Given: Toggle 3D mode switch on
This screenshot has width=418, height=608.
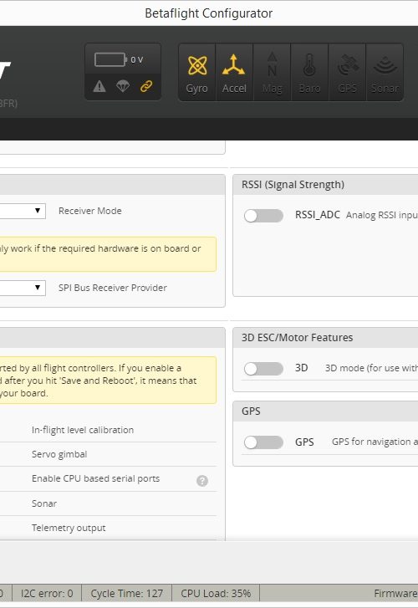Looking at the screenshot, I should 263,369.
